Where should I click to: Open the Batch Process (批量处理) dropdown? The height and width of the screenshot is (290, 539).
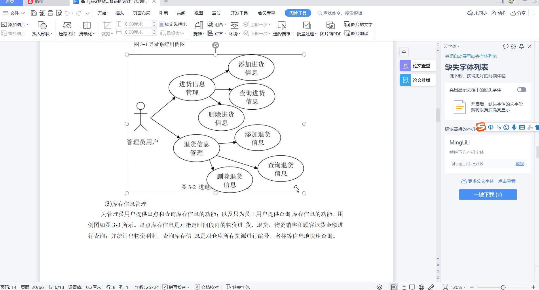coord(307,34)
